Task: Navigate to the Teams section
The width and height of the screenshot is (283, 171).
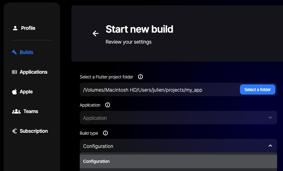Action: (x=31, y=111)
